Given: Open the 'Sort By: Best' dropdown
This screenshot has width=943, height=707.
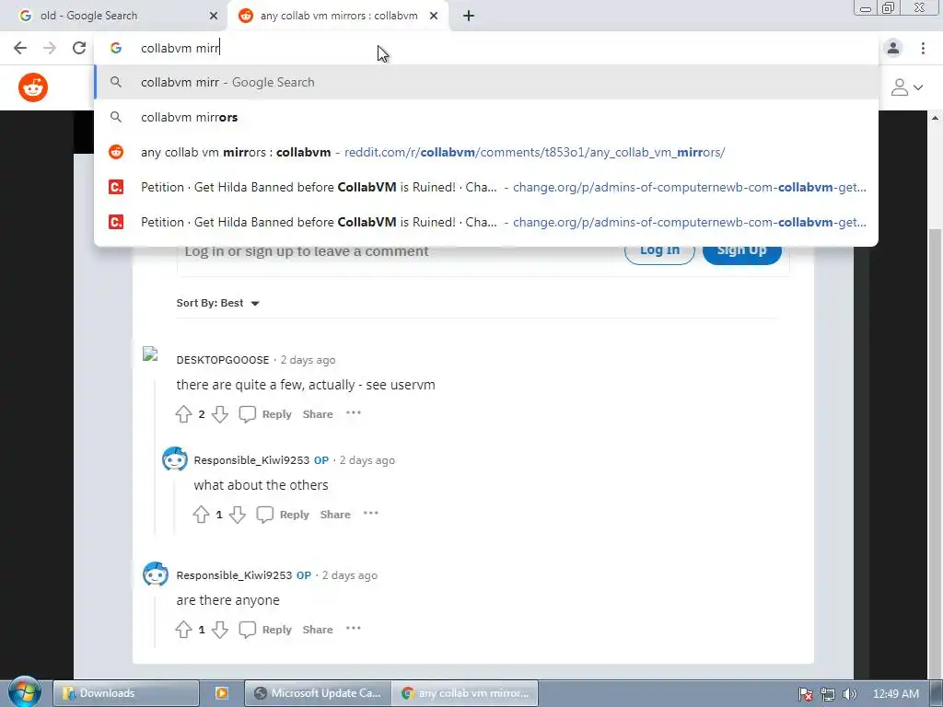Looking at the screenshot, I should pos(217,303).
